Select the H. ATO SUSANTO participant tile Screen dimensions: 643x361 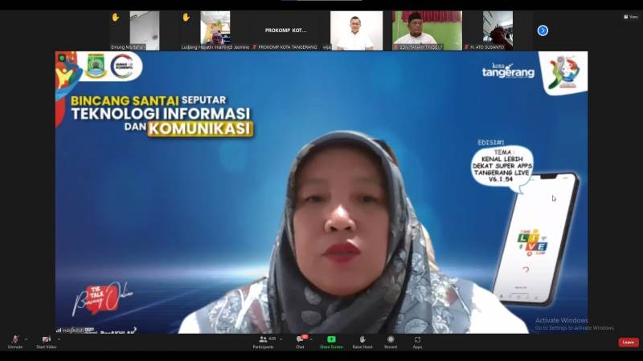(498, 30)
